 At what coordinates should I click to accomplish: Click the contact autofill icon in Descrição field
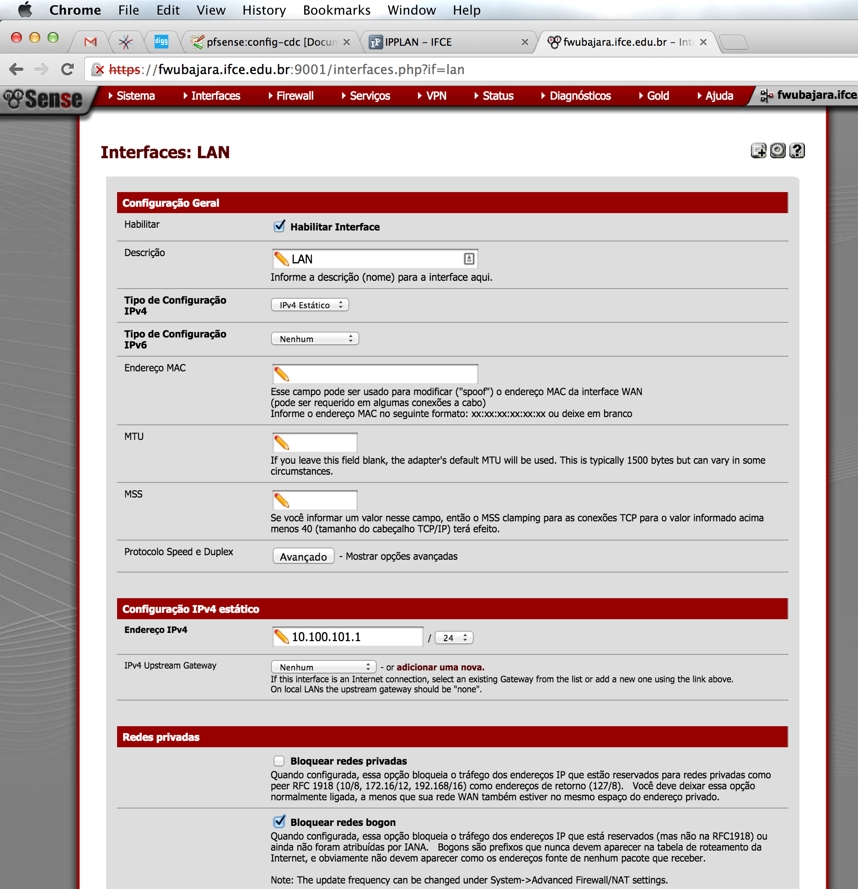(x=469, y=259)
